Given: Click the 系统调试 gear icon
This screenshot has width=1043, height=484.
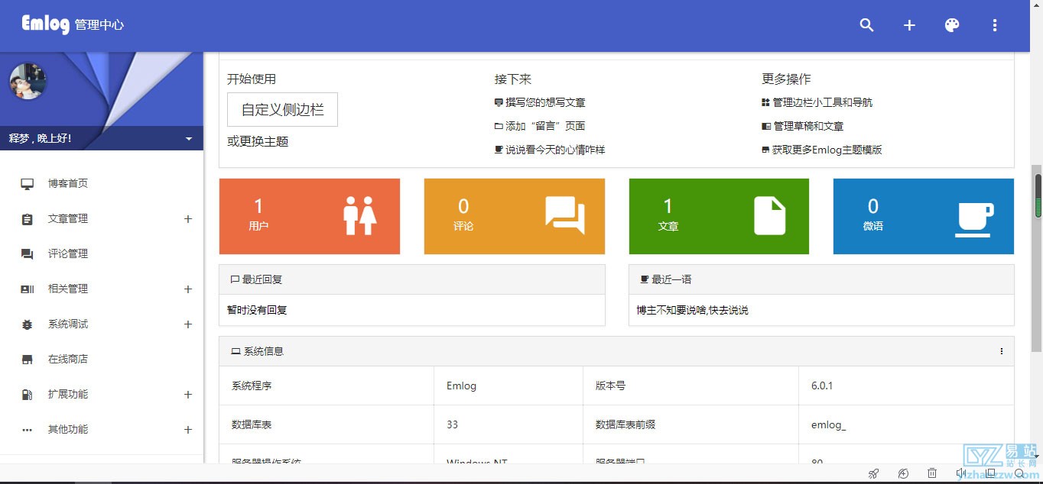Looking at the screenshot, I should tap(27, 324).
